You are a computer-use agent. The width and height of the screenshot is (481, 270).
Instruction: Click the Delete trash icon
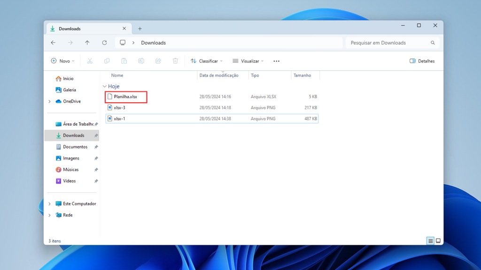(175, 61)
